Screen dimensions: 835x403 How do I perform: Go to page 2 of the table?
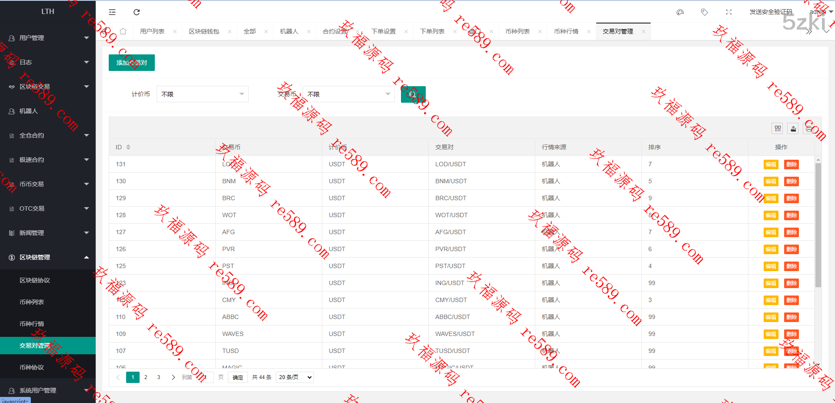point(146,377)
